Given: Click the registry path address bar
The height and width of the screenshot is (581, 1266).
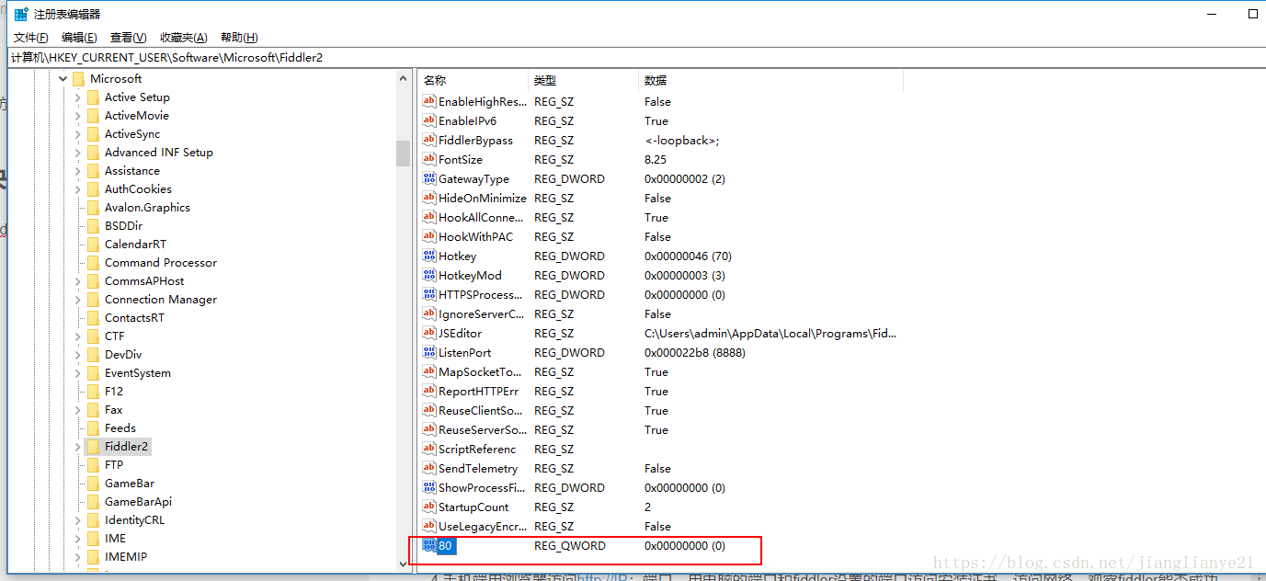Looking at the screenshot, I should 368,57.
